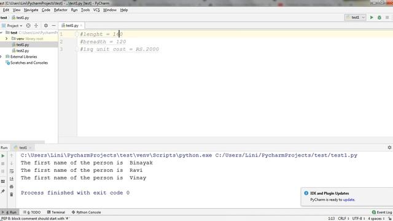Click the test breadcrumb in navigation bar
This screenshot has height=221, width=393.
[4, 18]
